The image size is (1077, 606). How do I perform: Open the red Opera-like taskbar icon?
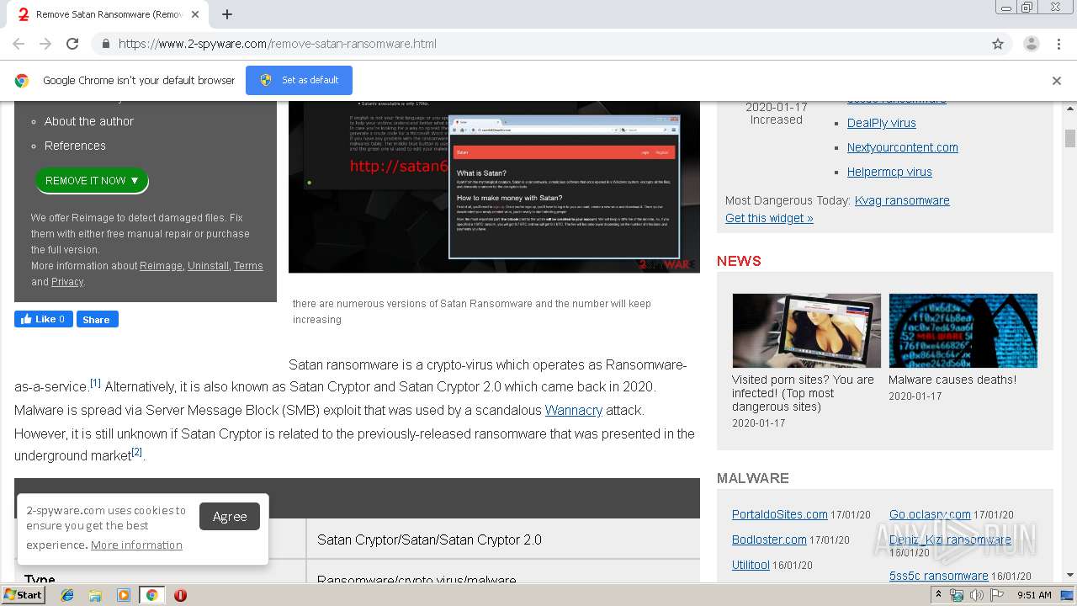pos(180,595)
